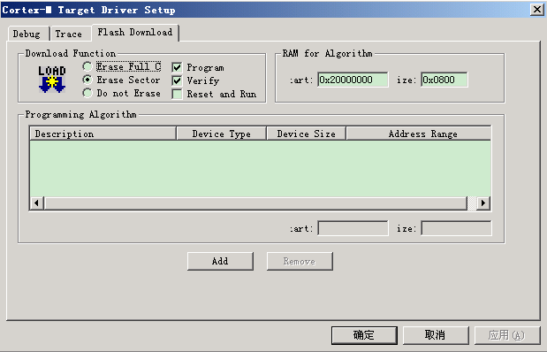Uncheck the Program checkbox

coord(177,67)
